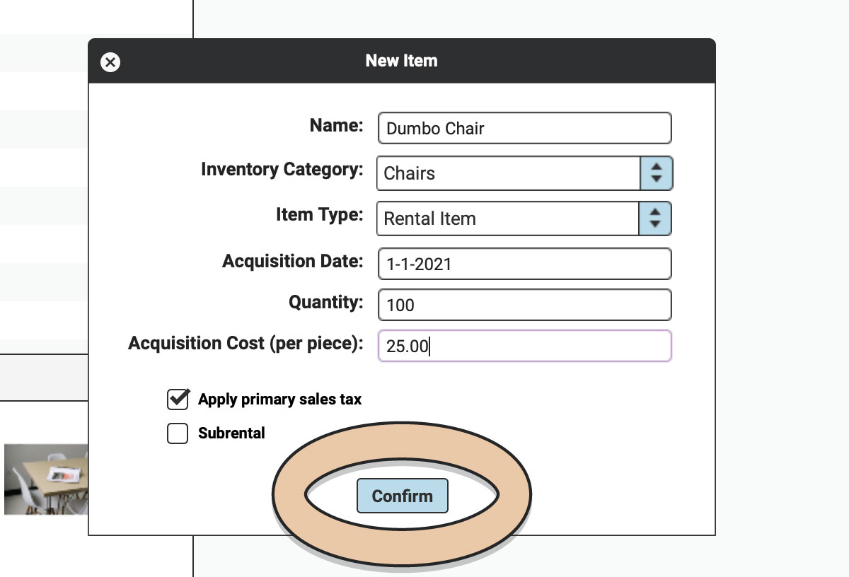Click the New Item dialog title bar
This screenshot has height=577, width=849.
tap(402, 61)
